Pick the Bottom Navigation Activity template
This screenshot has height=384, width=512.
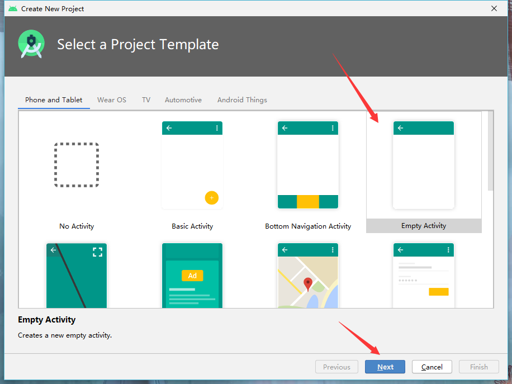point(308,165)
